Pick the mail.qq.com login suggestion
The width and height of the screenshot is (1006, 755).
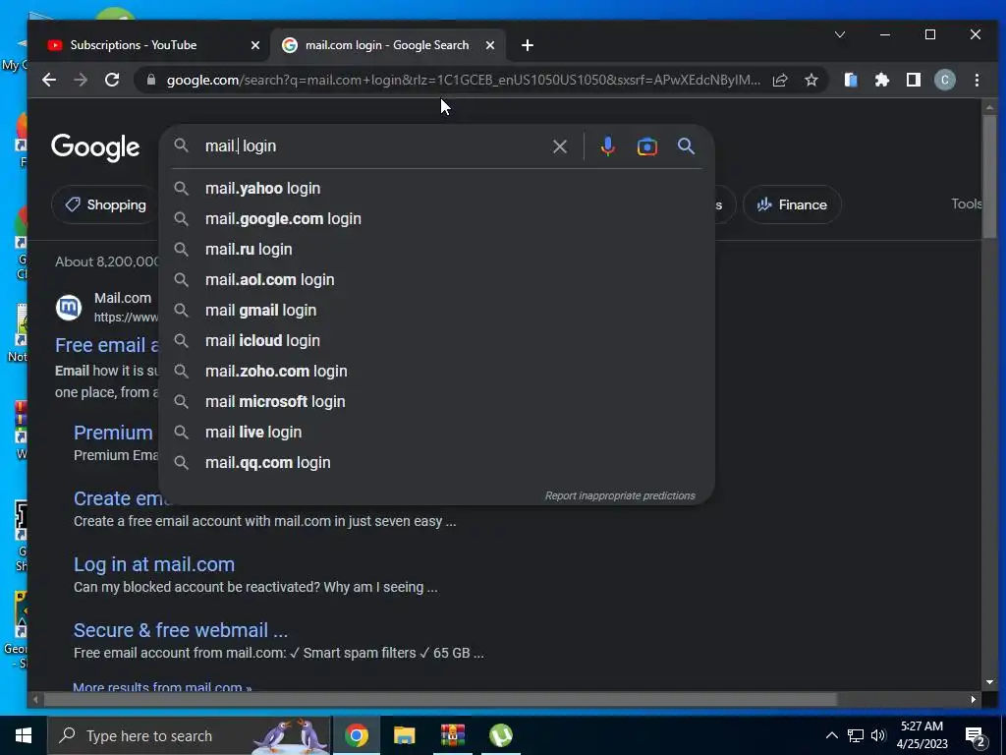click(x=436, y=463)
